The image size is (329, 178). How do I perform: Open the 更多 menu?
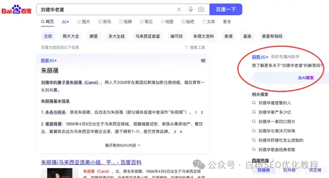[x=227, y=22]
